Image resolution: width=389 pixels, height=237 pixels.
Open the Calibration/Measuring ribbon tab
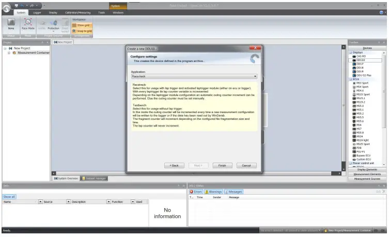(x=77, y=12)
